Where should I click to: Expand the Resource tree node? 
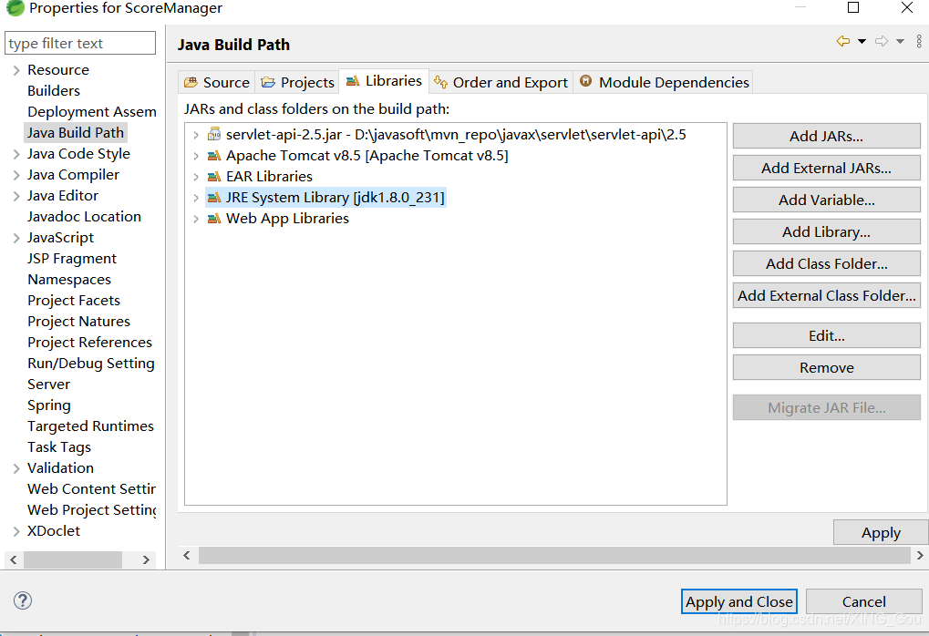[16, 70]
